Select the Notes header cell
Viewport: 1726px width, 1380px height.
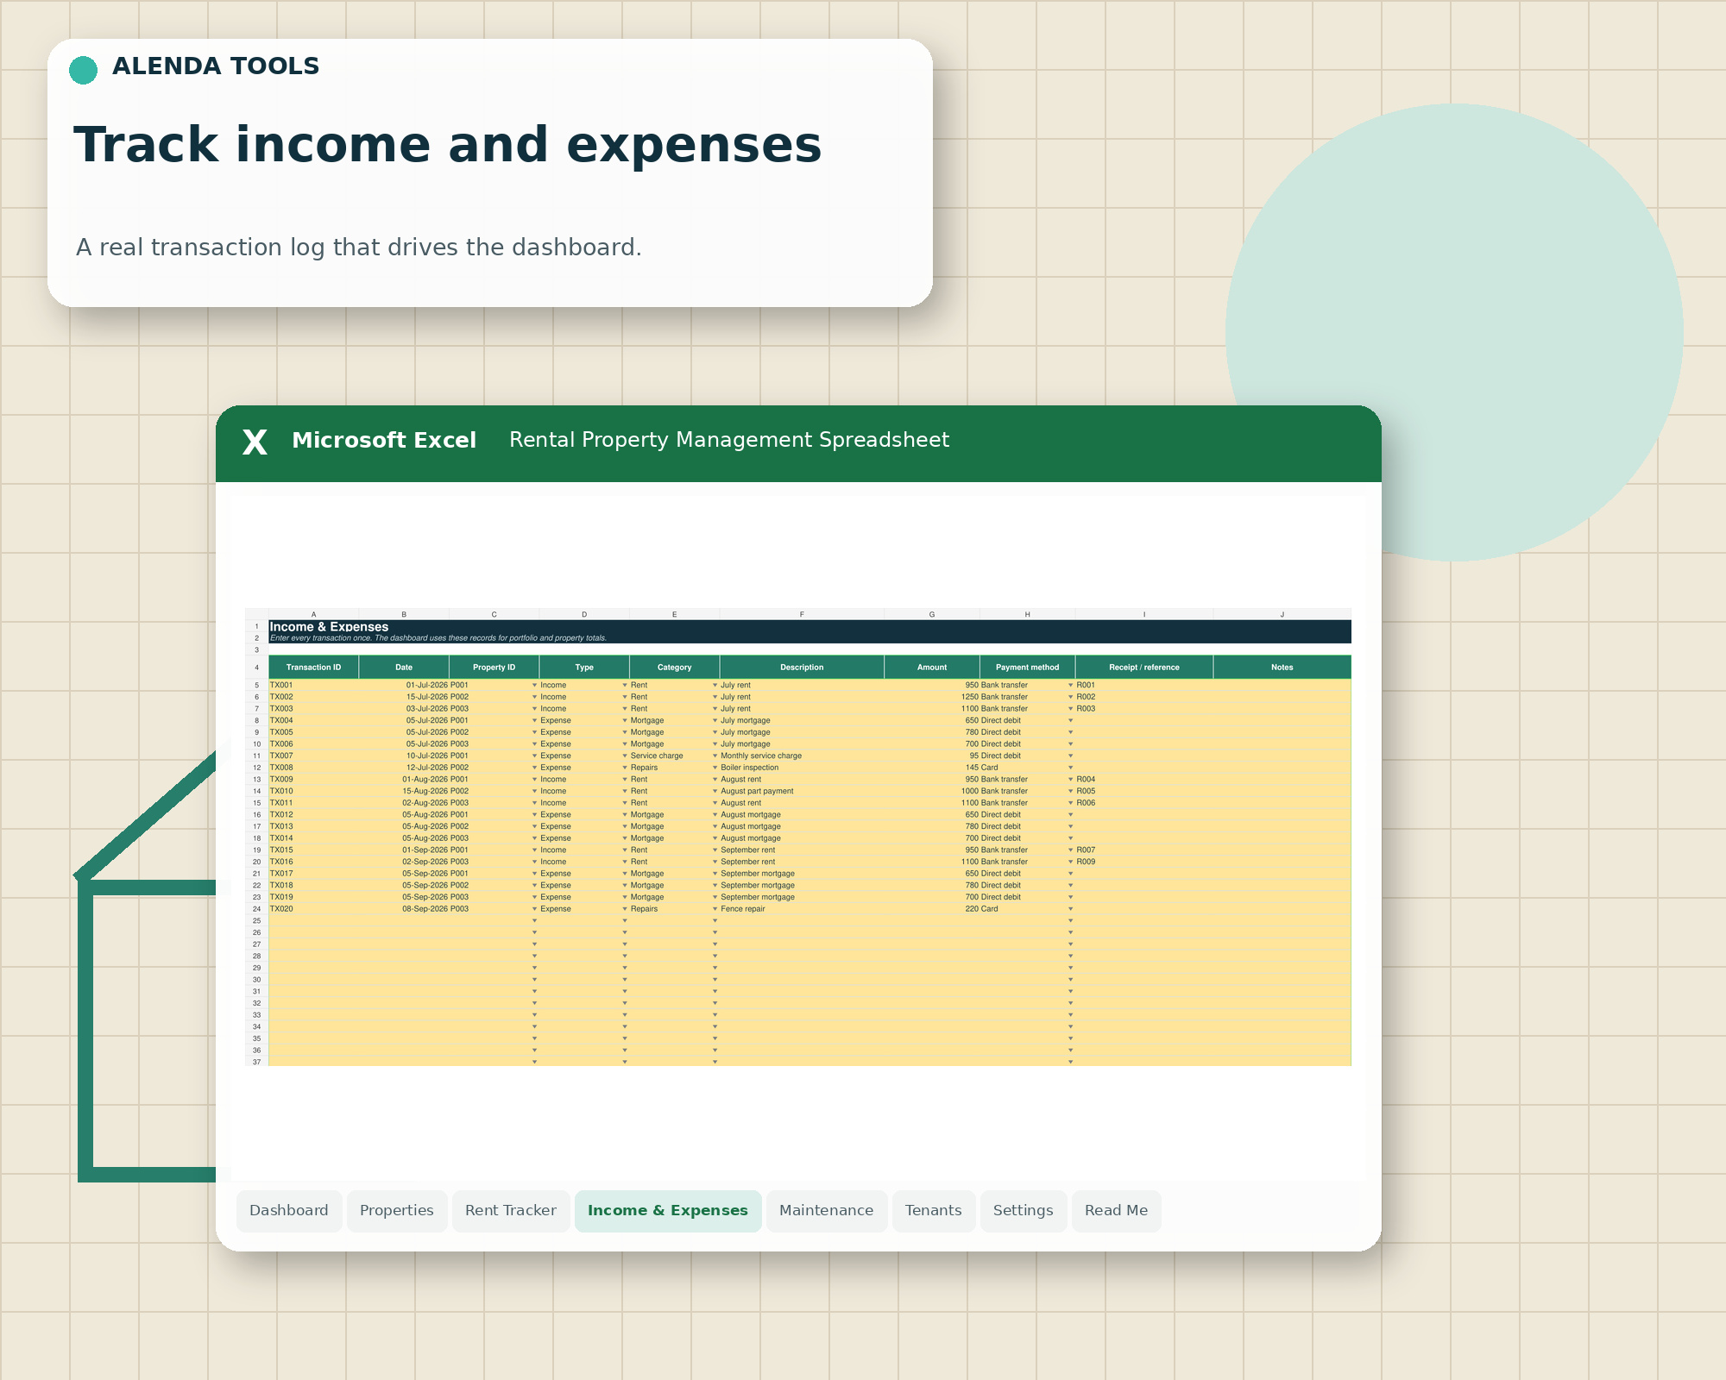click(1282, 668)
